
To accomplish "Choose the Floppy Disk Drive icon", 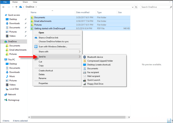I will (x=85, y=84).
